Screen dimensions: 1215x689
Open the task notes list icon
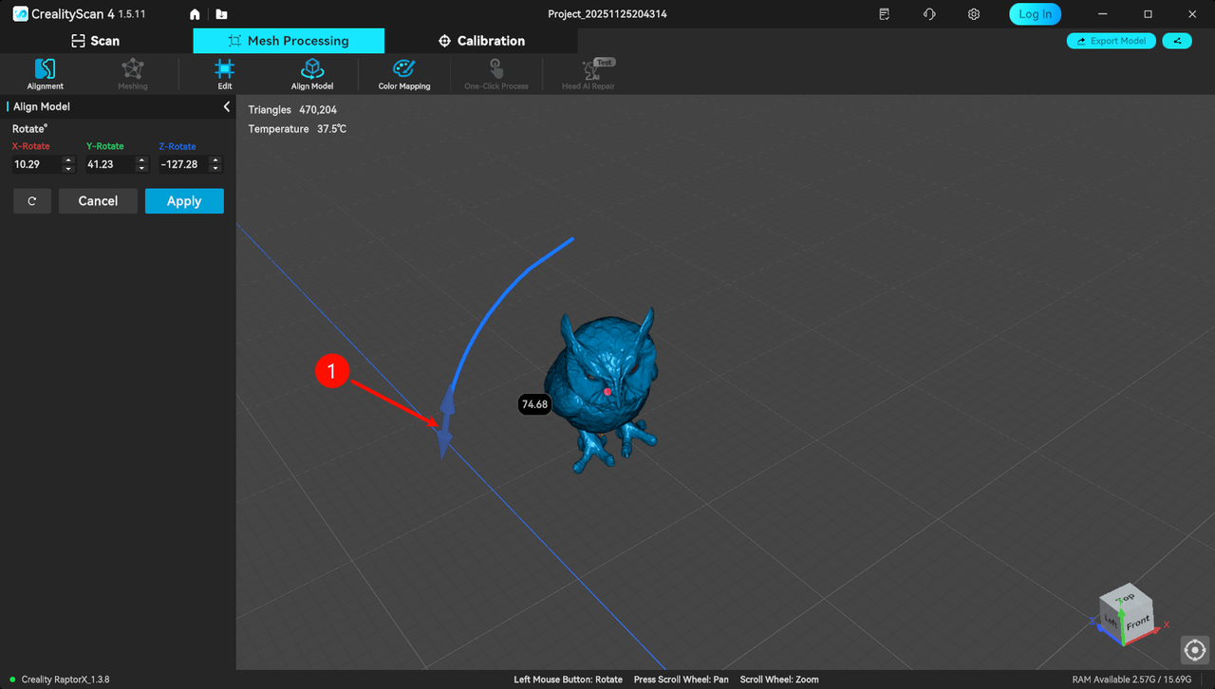click(885, 14)
